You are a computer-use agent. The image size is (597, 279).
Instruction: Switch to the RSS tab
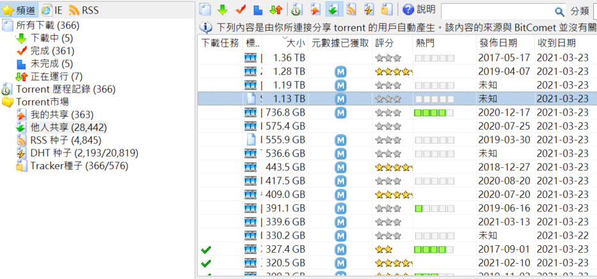tap(83, 10)
